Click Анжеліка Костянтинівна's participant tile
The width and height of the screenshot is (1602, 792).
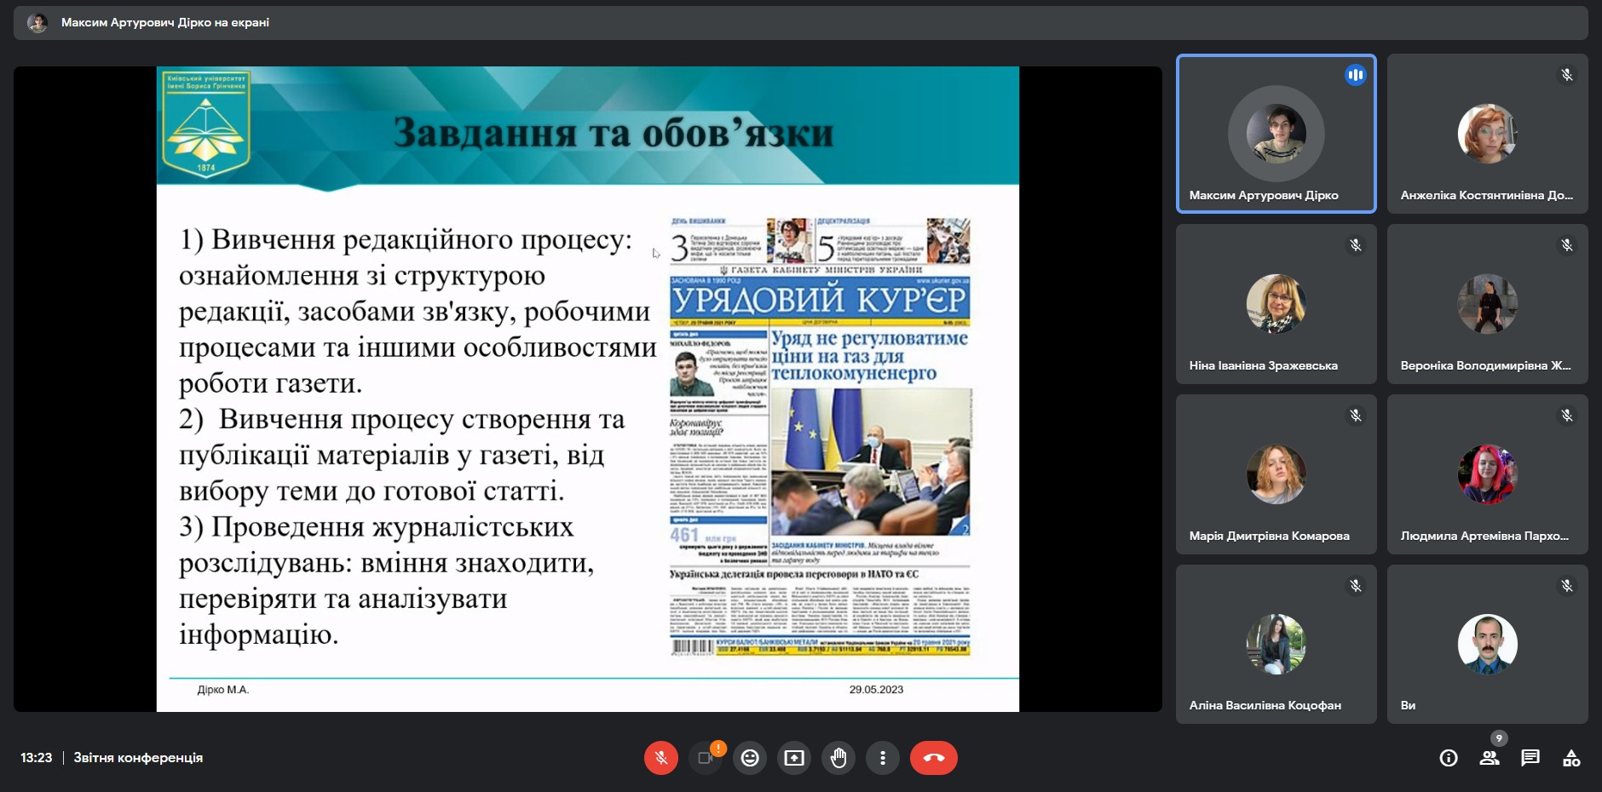coord(1487,134)
